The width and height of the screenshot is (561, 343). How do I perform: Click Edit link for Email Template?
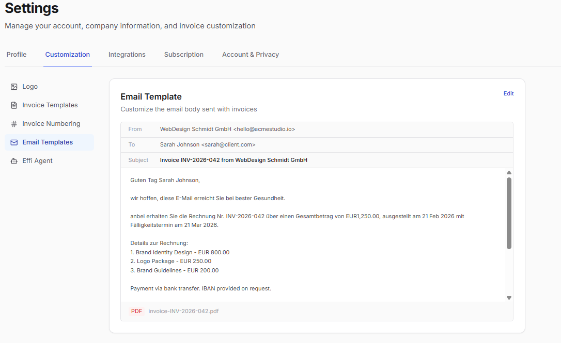coord(508,93)
